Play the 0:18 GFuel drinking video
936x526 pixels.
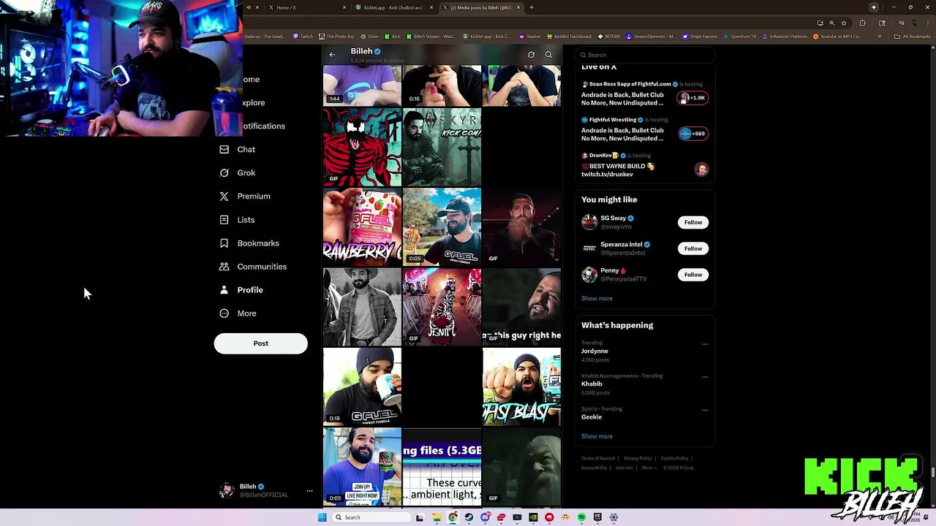pyautogui.click(x=362, y=386)
